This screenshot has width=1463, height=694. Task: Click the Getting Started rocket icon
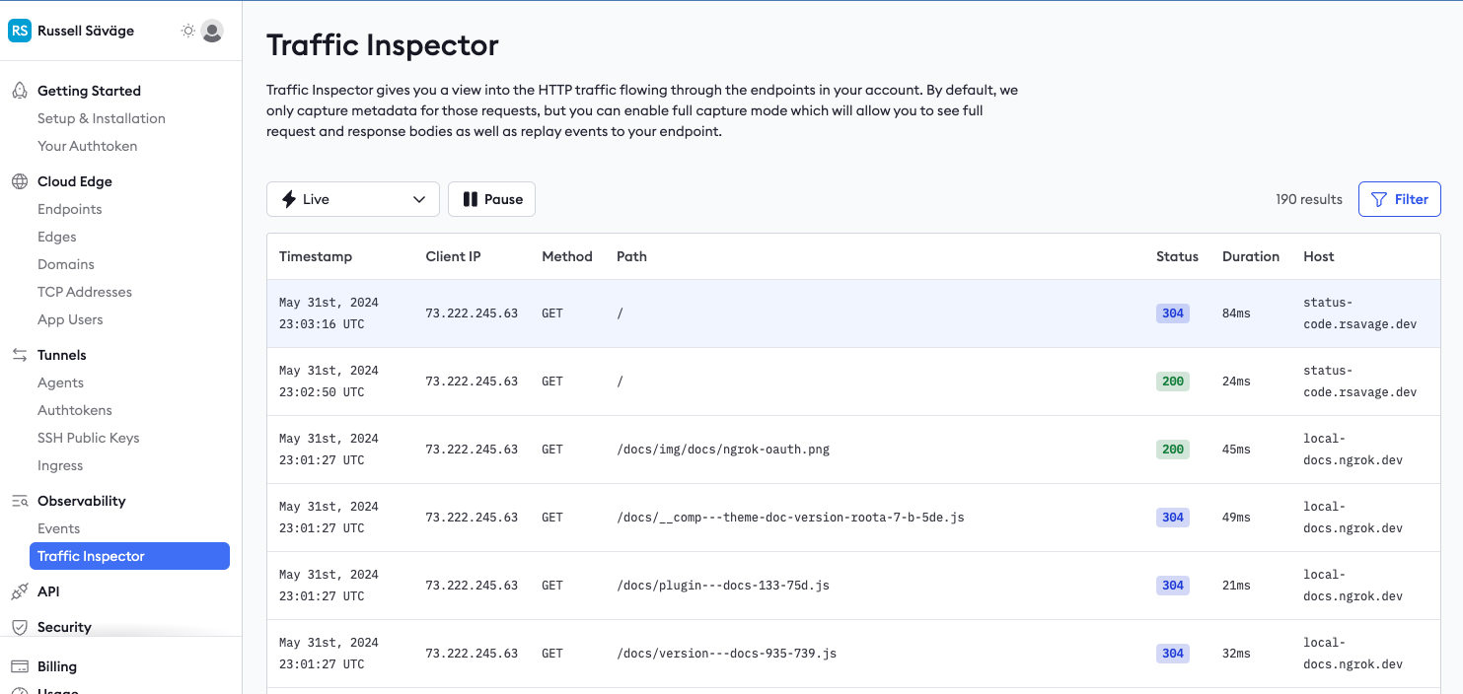(19, 91)
